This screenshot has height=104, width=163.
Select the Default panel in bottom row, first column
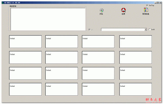[x=25, y=89]
